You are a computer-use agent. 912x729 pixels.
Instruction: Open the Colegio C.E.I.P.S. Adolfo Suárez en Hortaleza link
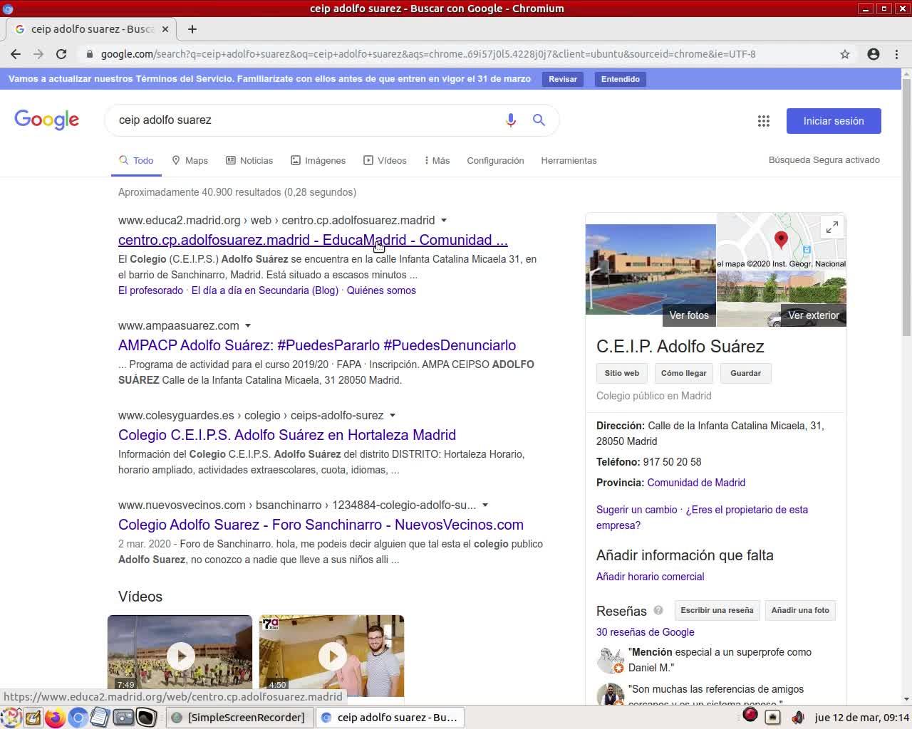(287, 435)
